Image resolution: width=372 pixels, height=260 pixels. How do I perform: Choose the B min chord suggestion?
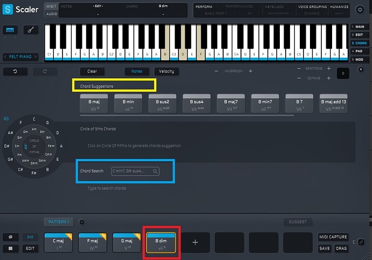click(128, 104)
